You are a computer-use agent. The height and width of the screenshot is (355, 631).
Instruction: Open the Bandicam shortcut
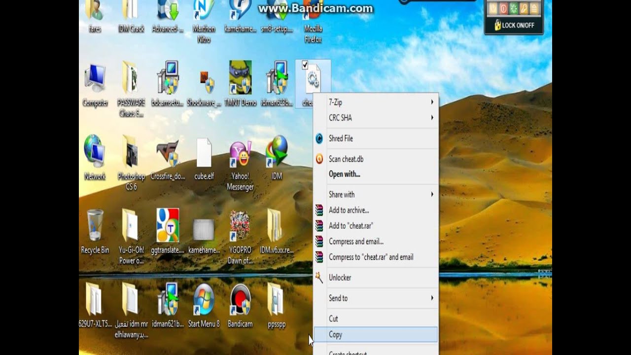click(240, 305)
